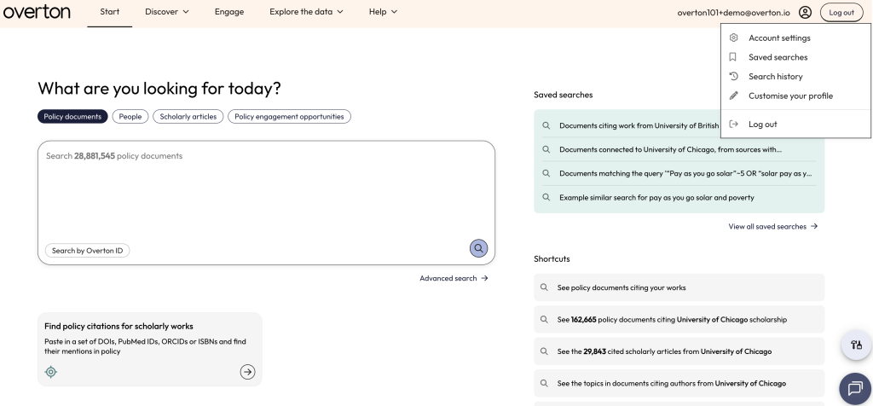
Task: Open the Engage tab
Action: pyautogui.click(x=229, y=12)
